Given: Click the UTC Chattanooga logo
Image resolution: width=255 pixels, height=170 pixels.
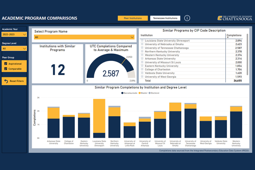Looking at the screenshot, I should click(235, 18).
